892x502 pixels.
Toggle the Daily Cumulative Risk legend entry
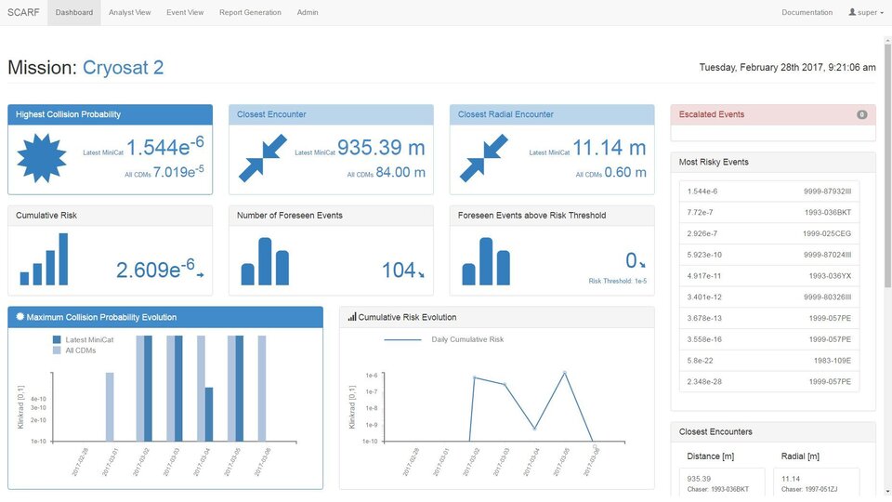click(444, 340)
